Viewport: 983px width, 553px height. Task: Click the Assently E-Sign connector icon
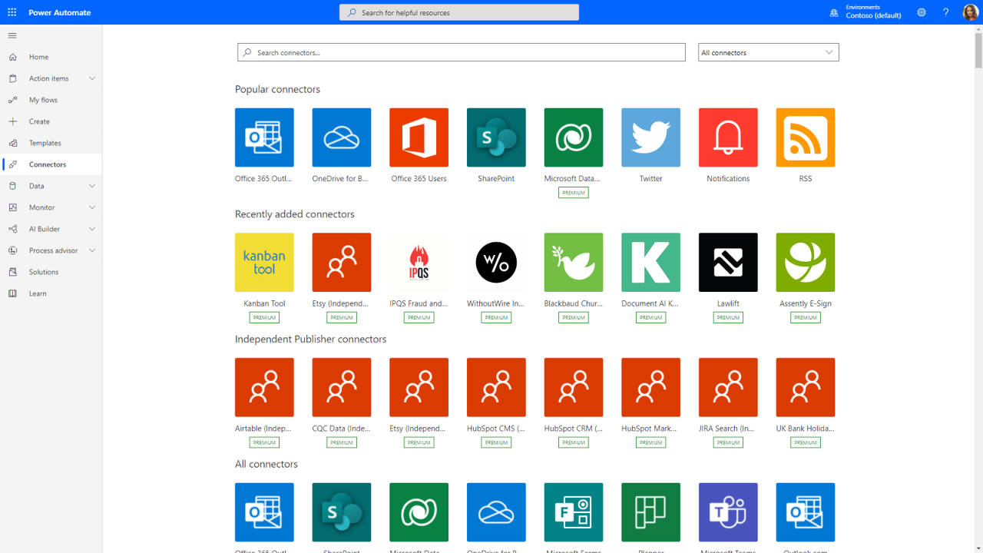pyautogui.click(x=805, y=263)
